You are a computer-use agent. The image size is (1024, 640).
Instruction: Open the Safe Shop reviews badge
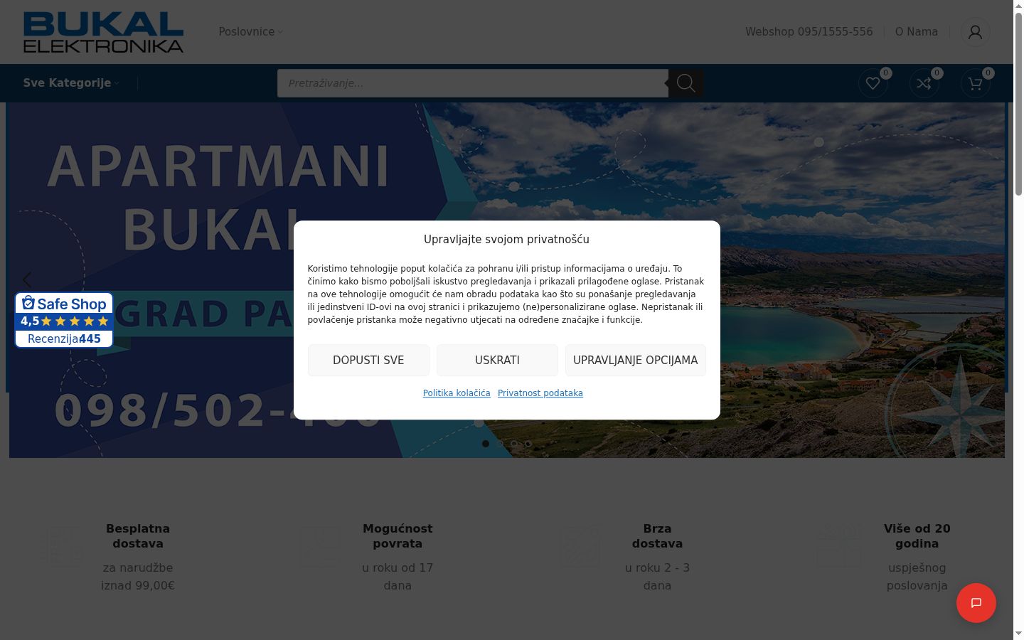pyautogui.click(x=64, y=320)
